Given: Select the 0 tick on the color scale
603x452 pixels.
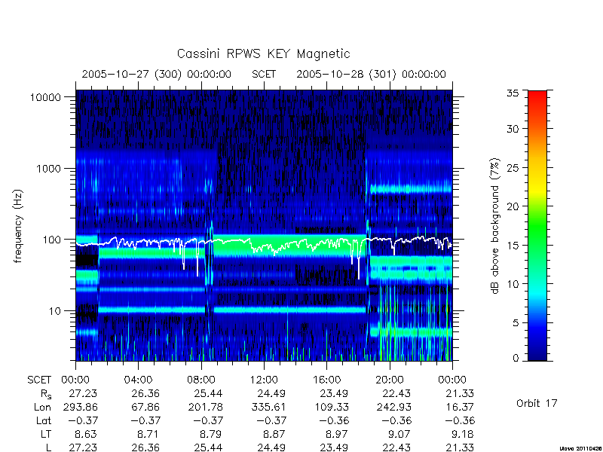Looking at the screenshot, I should tap(516, 359).
